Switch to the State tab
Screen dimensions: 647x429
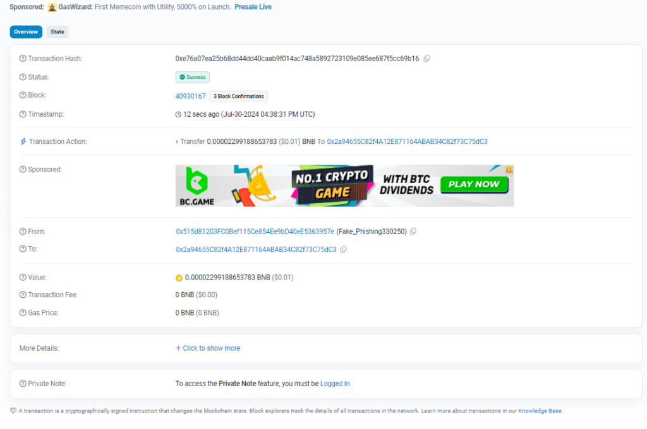click(57, 32)
